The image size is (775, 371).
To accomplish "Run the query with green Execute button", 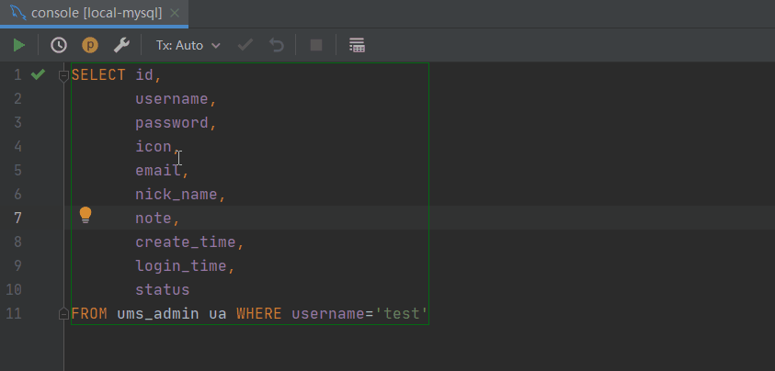I will 19,45.
